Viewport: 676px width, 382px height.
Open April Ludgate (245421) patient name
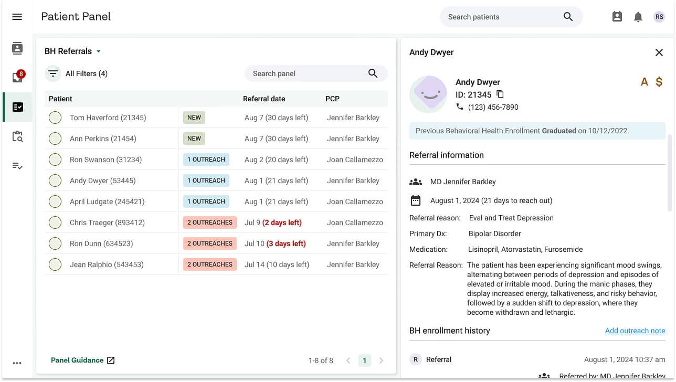click(x=107, y=201)
